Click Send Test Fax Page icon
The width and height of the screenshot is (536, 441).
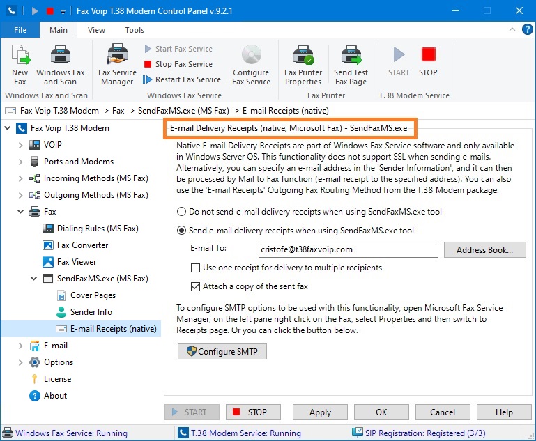[x=351, y=54]
